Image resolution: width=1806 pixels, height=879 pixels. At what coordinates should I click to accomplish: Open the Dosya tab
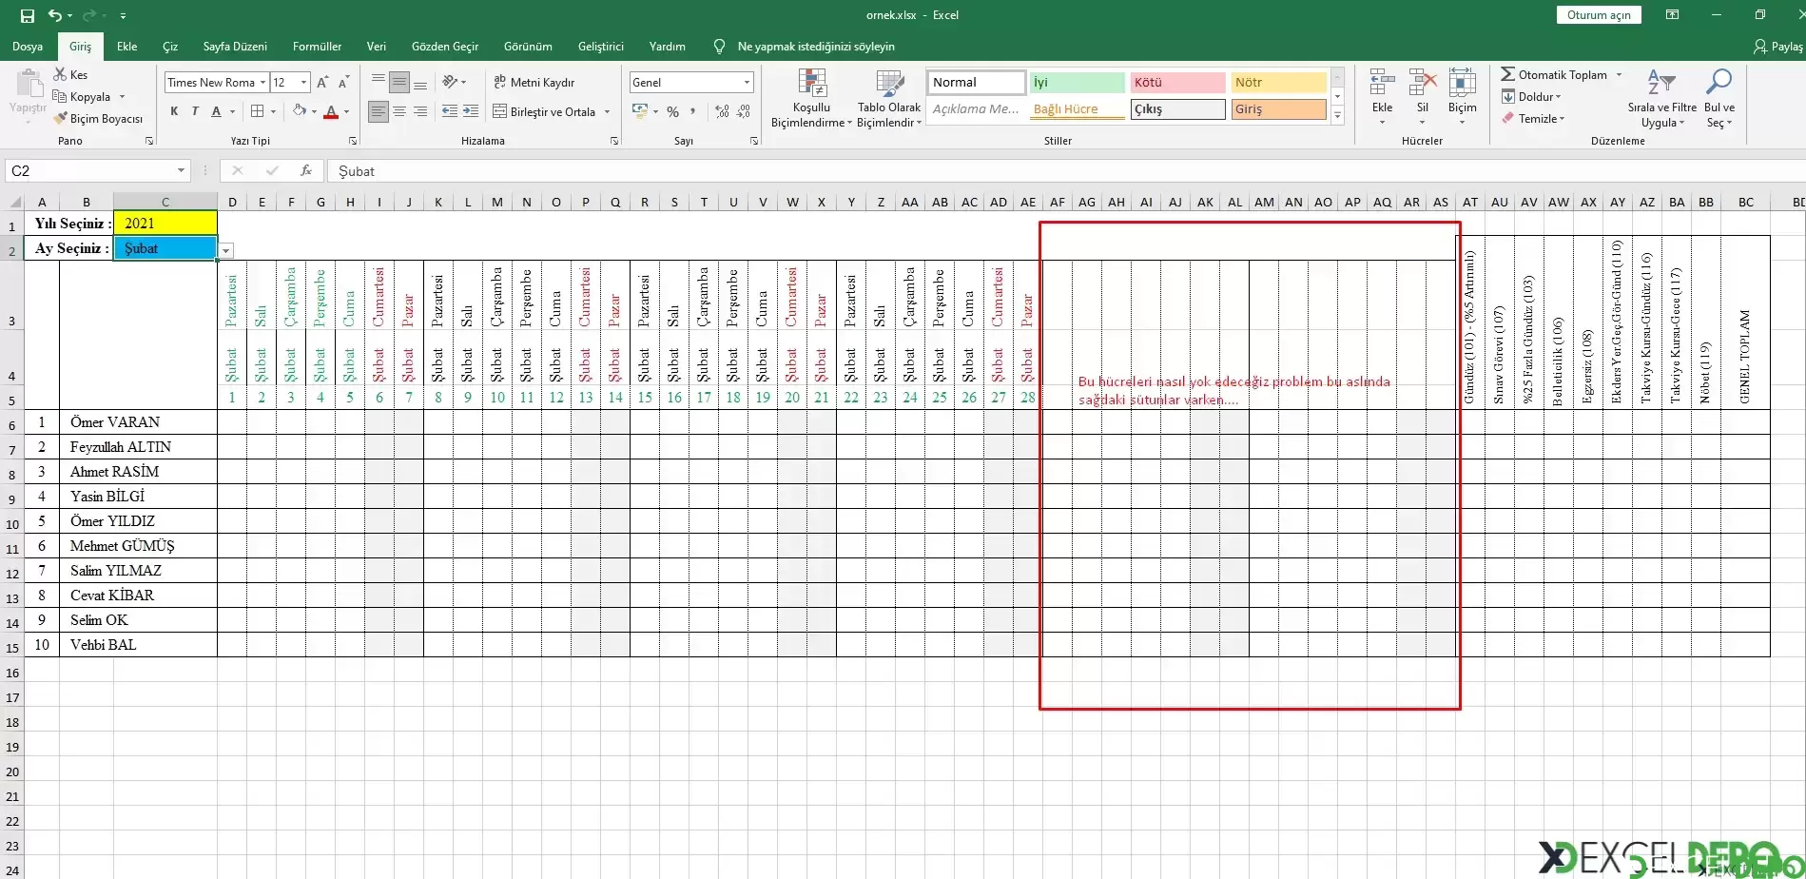point(28,46)
